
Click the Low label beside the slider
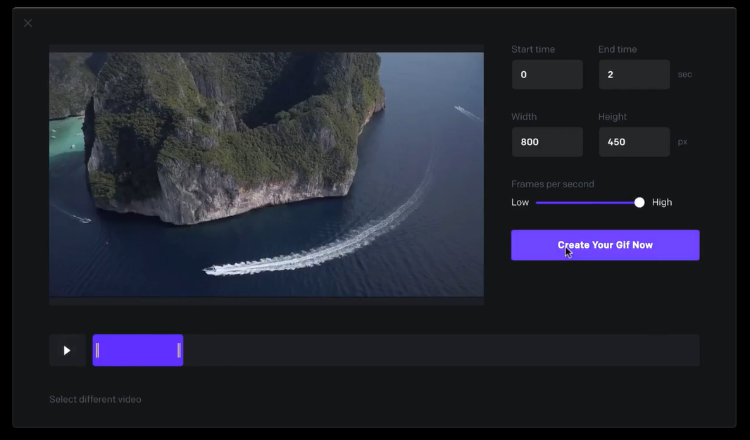pyautogui.click(x=520, y=203)
